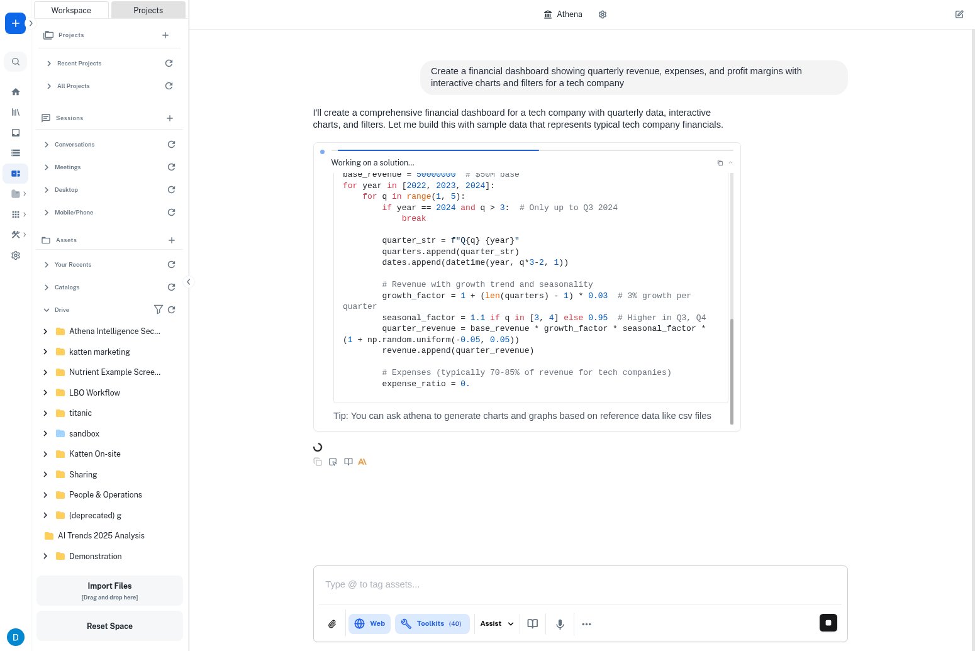The height and width of the screenshot is (651, 975).
Task: Expand the LBO Workflow folder
Action: [x=45, y=392]
